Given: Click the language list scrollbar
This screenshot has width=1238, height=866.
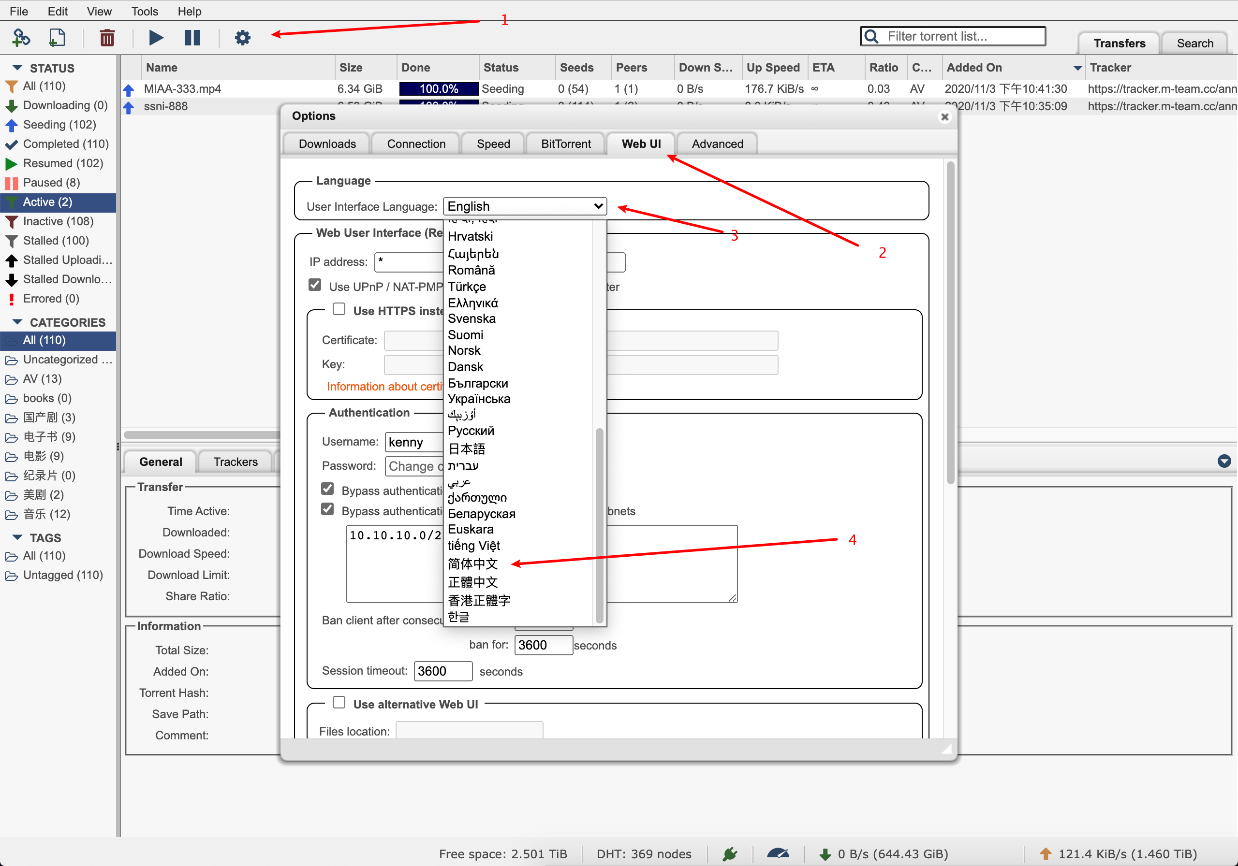Looking at the screenshot, I should coord(599,525).
